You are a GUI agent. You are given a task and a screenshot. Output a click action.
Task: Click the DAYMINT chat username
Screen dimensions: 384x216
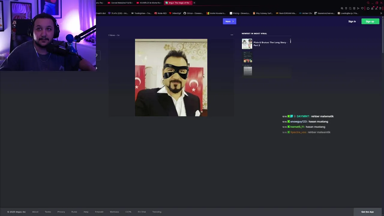pos(303,116)
